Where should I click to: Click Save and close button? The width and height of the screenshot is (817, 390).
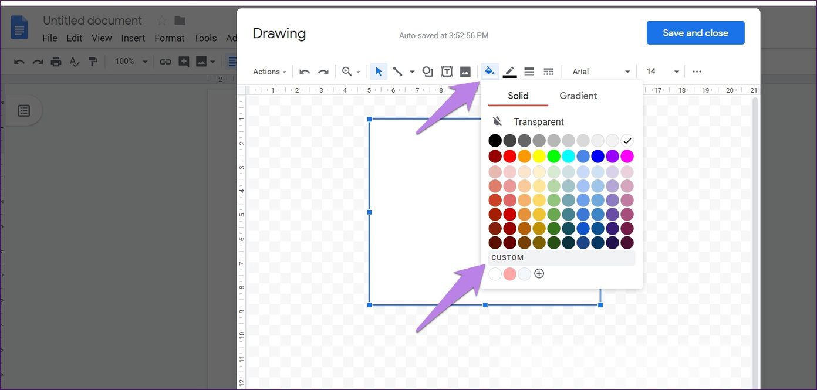pos(696,33)
